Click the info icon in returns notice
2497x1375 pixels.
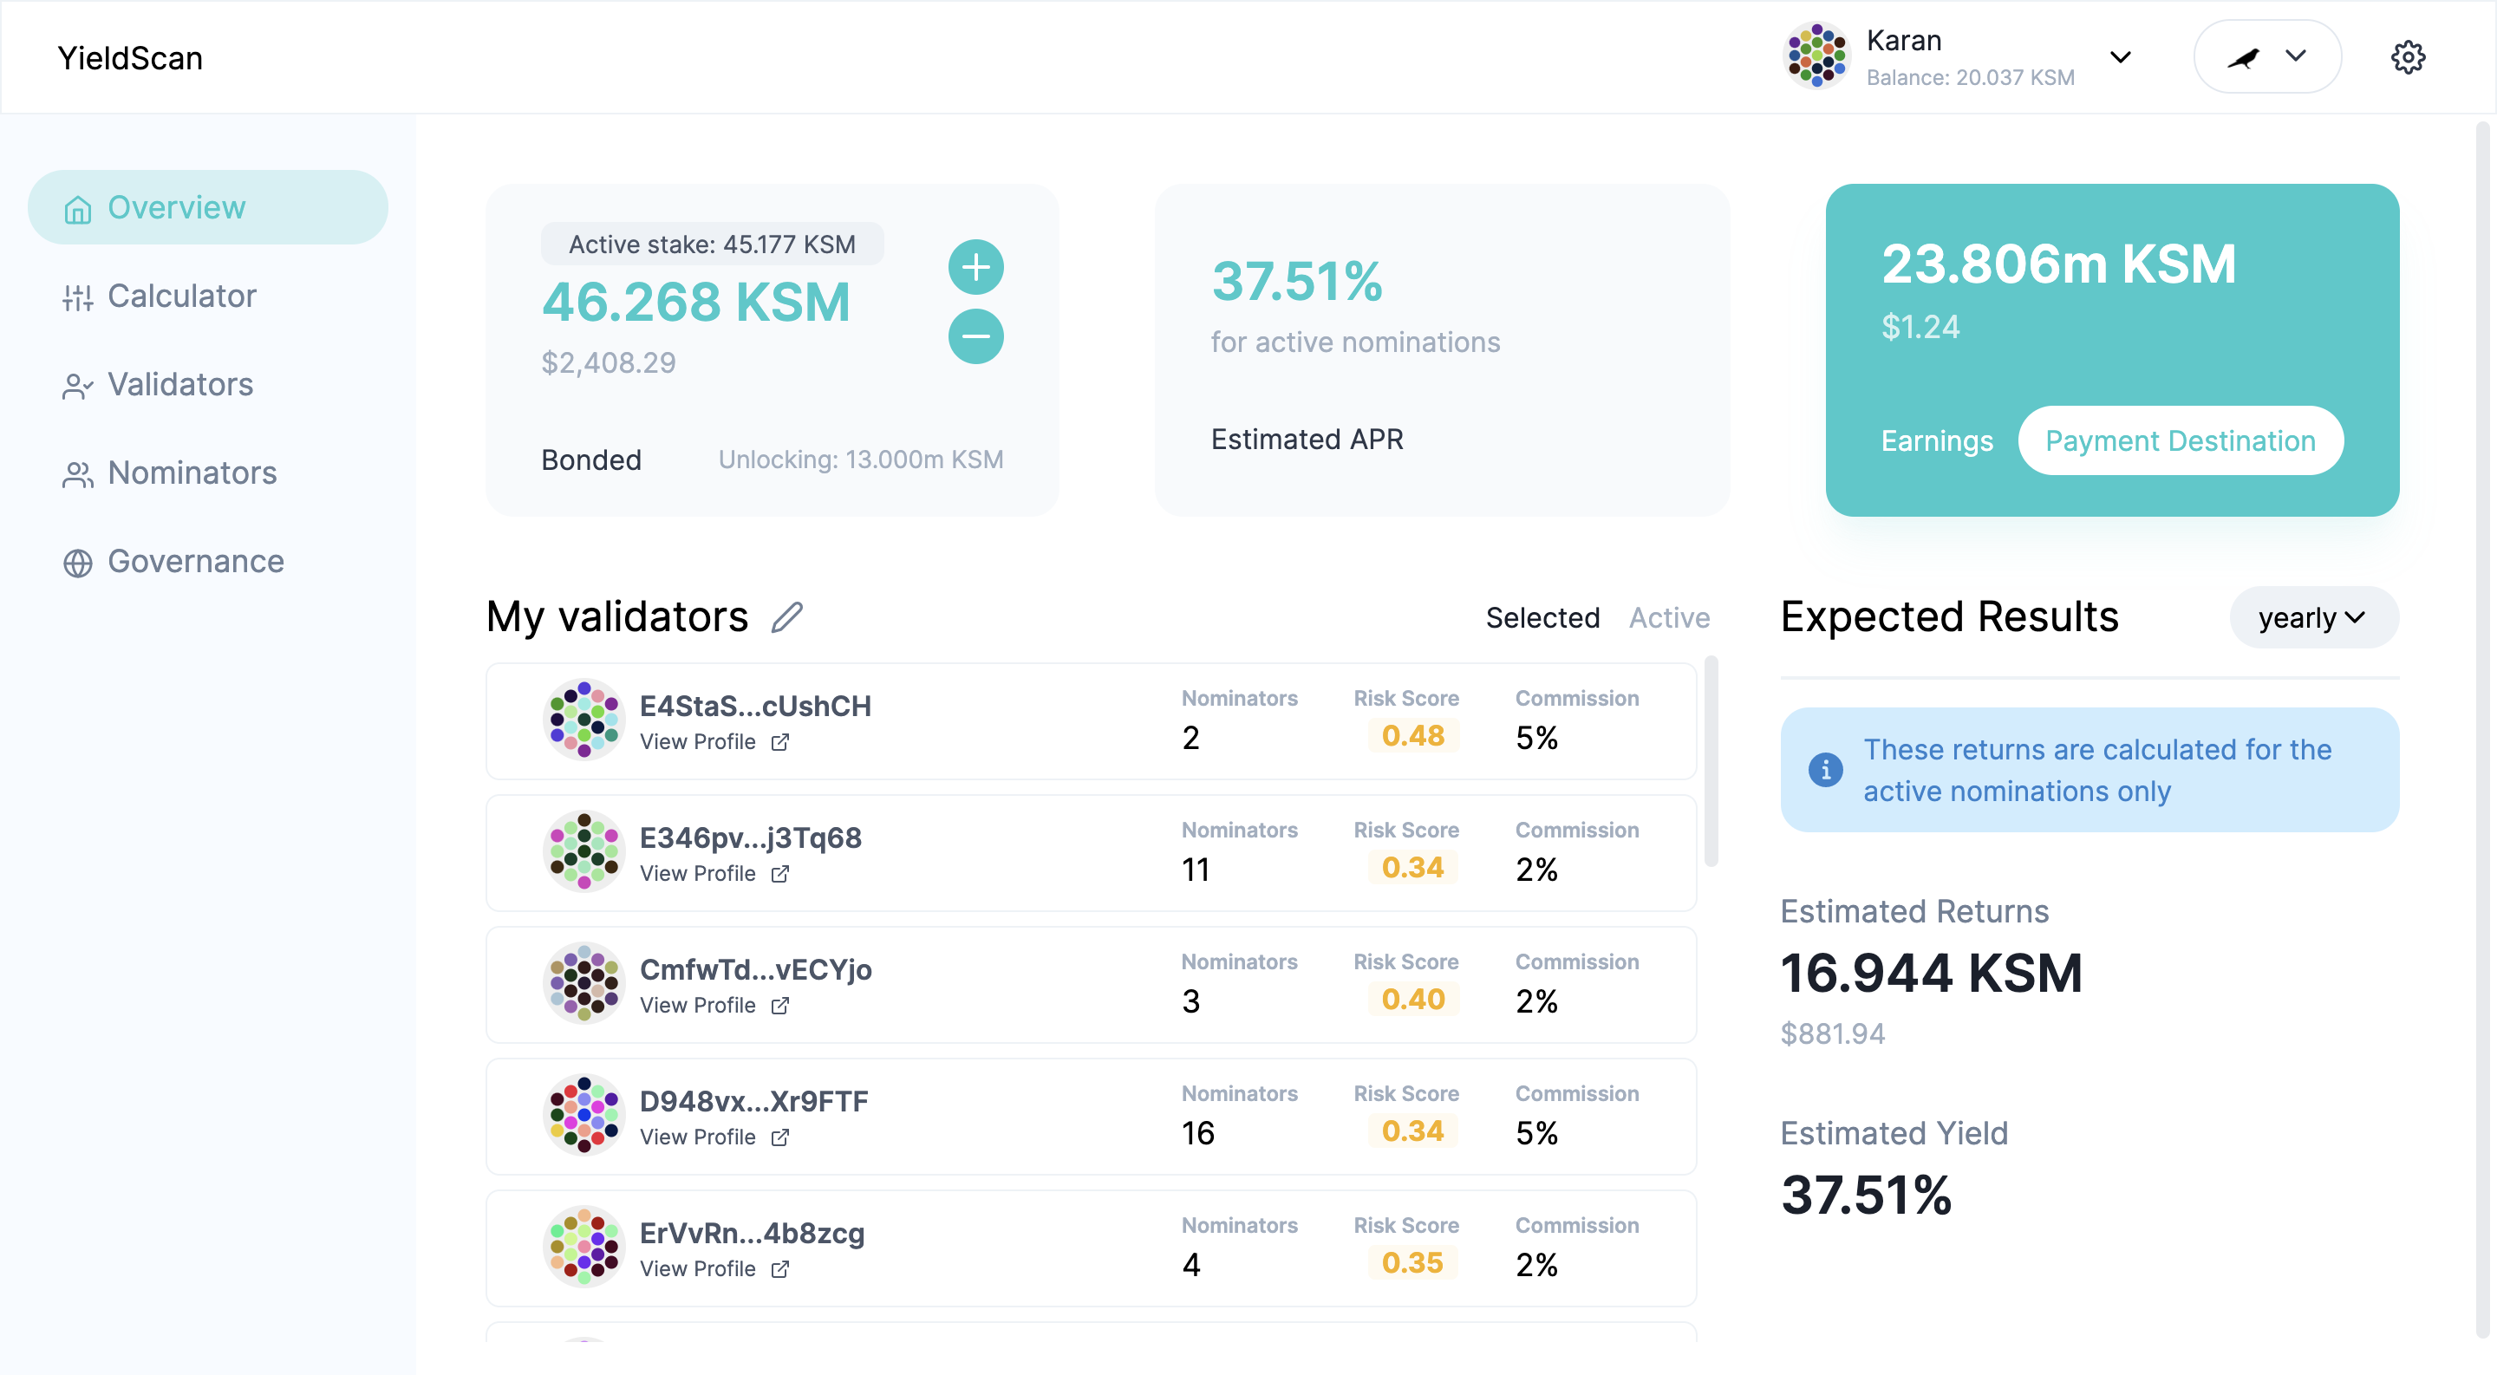1825,771
